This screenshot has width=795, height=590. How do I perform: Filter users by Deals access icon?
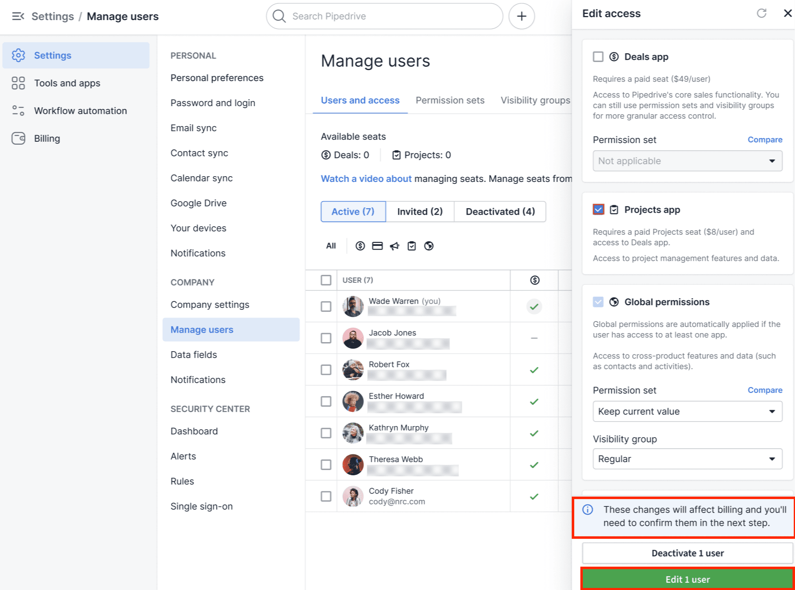click(360, 246)
